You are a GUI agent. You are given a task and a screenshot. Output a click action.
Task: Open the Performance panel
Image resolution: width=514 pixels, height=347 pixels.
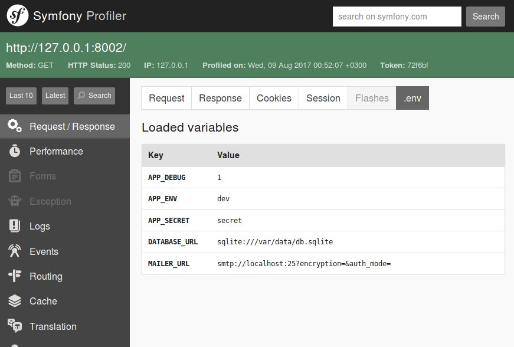(x=65, y=151)
